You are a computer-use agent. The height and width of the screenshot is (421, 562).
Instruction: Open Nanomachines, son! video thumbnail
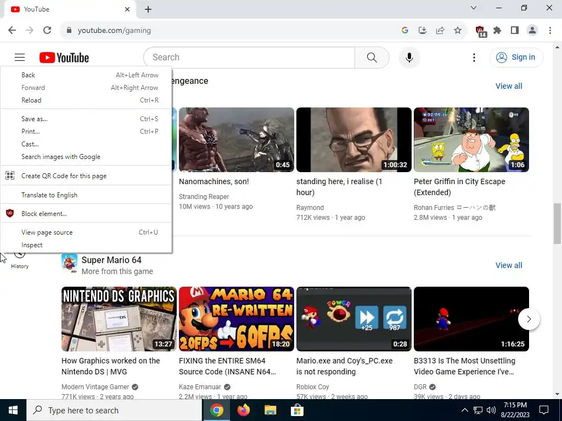236,140
